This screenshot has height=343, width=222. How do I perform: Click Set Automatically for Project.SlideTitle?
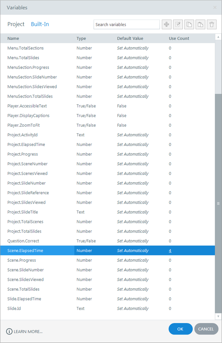[x=133, y=212]
